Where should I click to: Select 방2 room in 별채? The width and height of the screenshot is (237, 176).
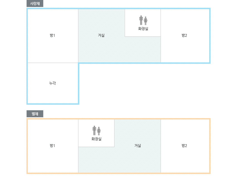click(x=185, y=146)
